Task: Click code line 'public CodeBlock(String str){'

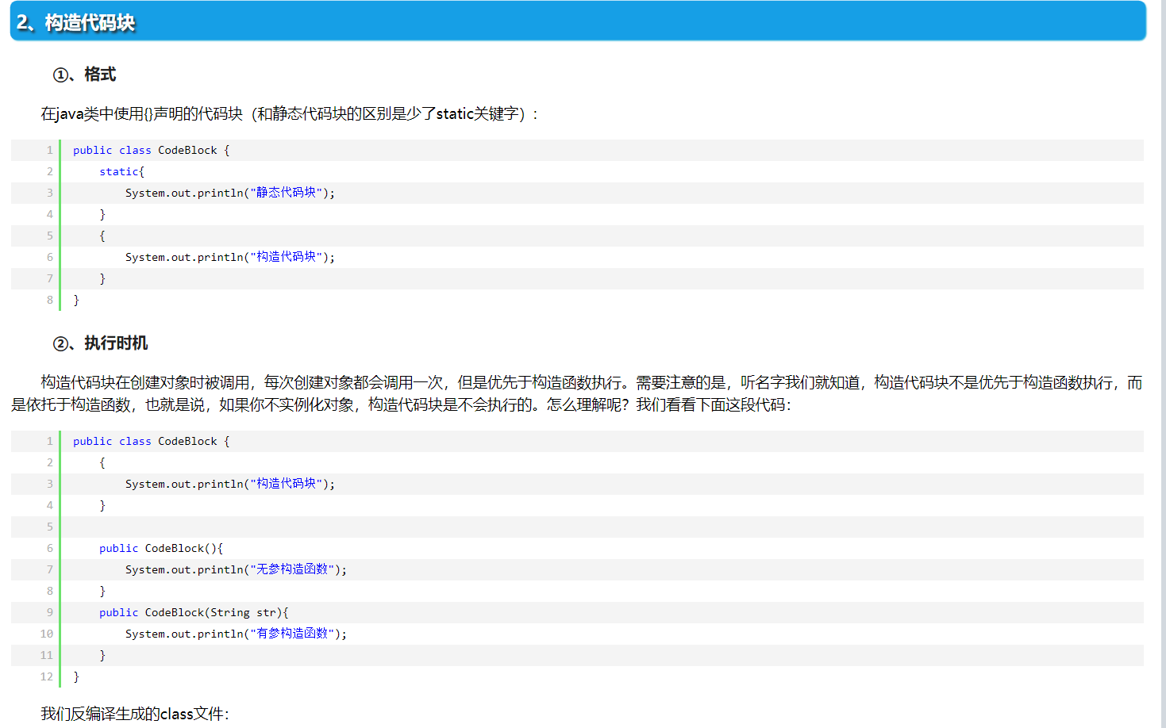Action: click(194, 612)
